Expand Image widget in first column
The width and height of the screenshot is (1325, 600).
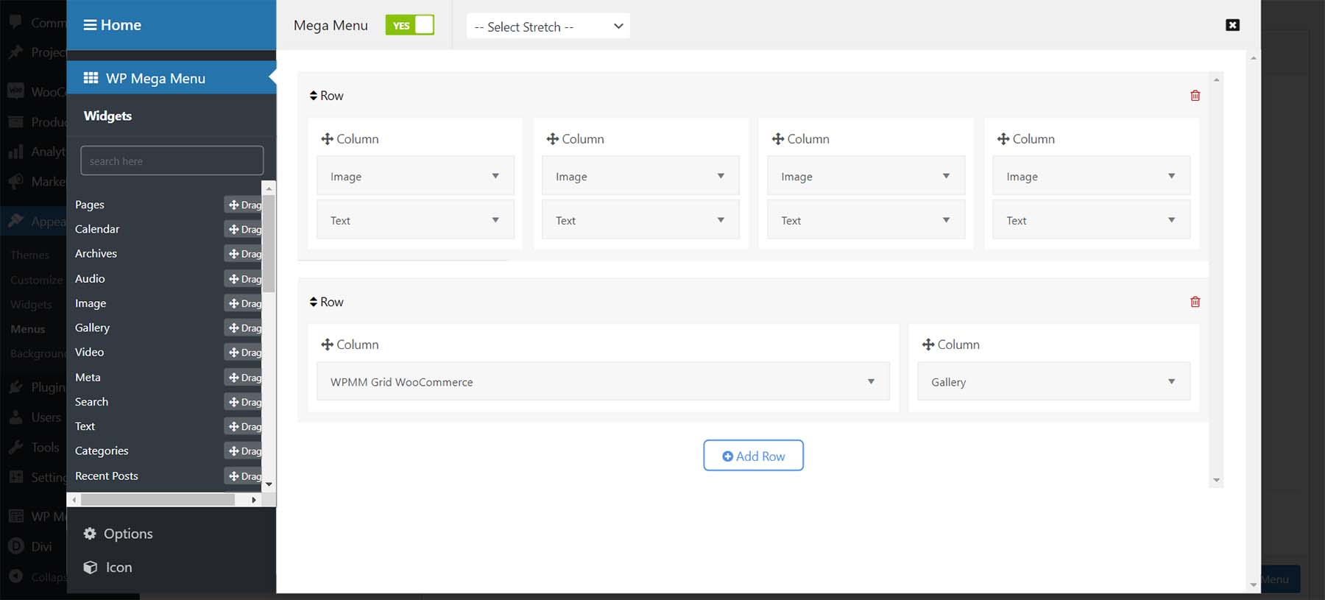click(495, 176)
